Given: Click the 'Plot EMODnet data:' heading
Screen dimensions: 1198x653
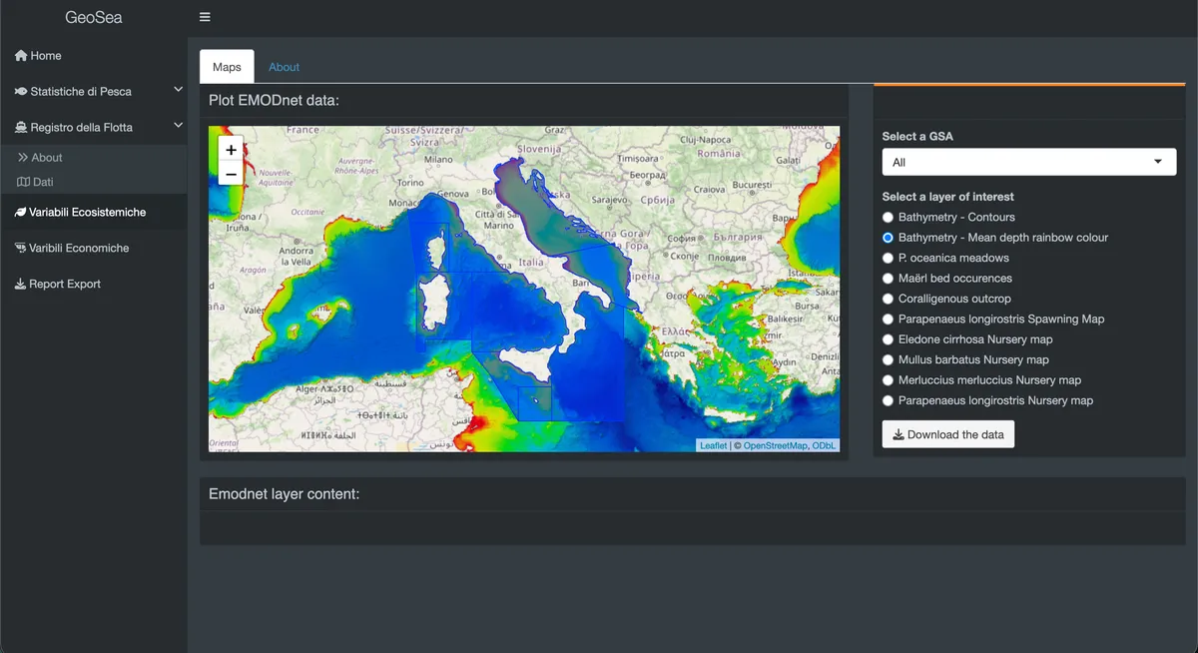Looking at the screenshot, I should [274, 100].
